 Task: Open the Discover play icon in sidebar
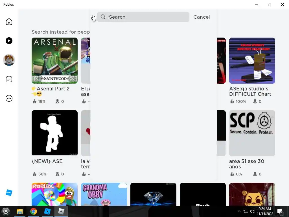[9, 41]
